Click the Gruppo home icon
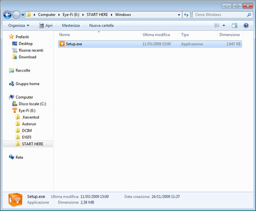The height and width of the screenshot is (211, 256). tap(11, 83)
